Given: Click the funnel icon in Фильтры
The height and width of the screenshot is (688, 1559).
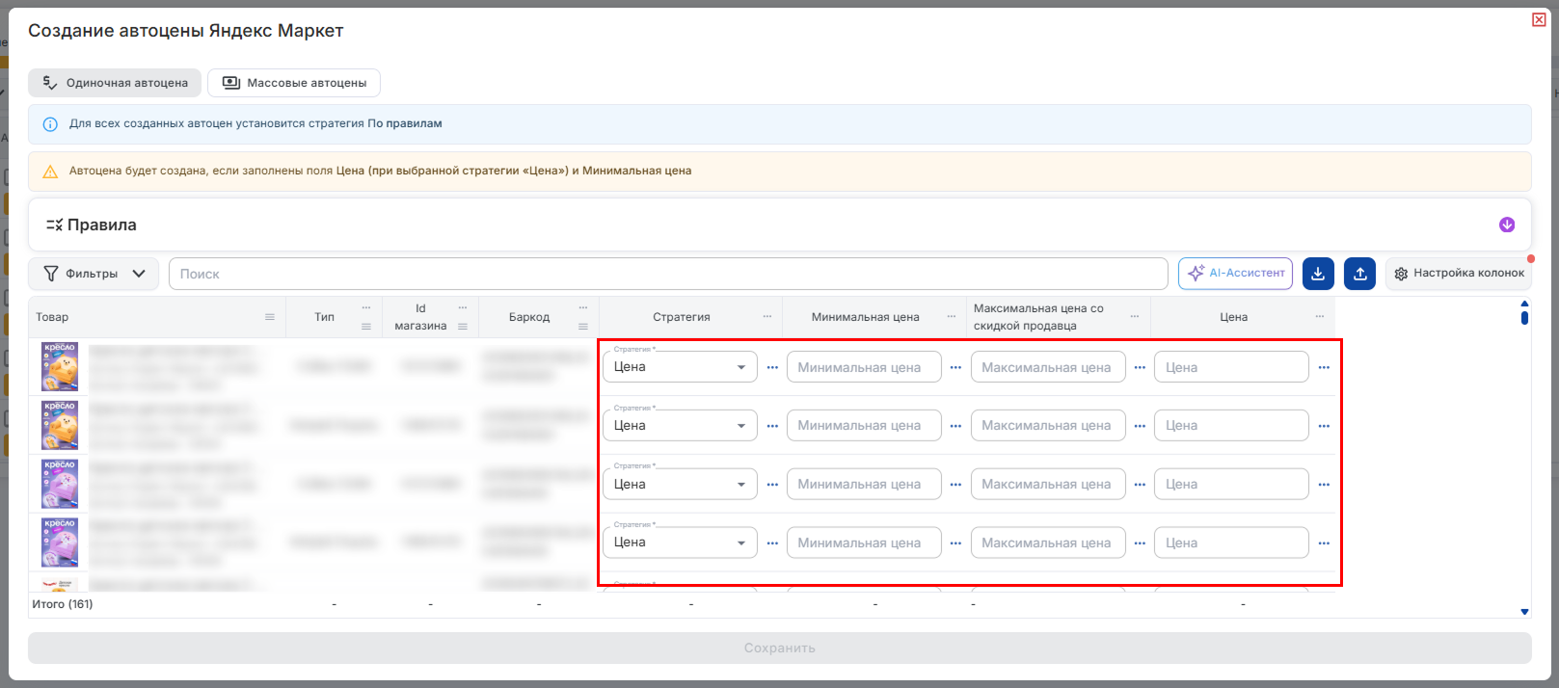Looking at the screenshot, I should [x=51, y=274].
